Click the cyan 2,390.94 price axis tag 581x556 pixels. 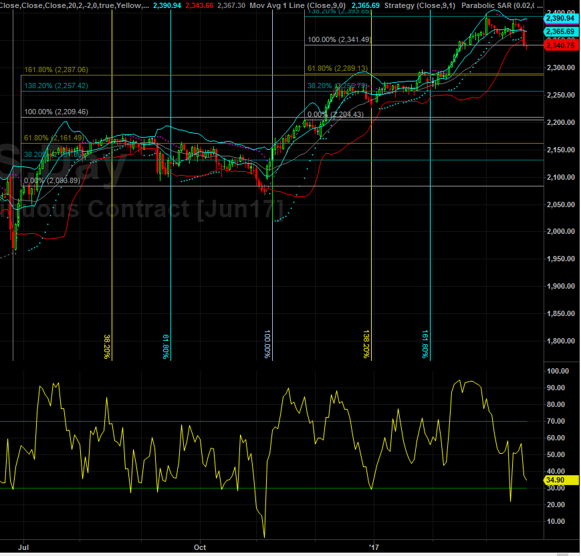tap(560, 19)
